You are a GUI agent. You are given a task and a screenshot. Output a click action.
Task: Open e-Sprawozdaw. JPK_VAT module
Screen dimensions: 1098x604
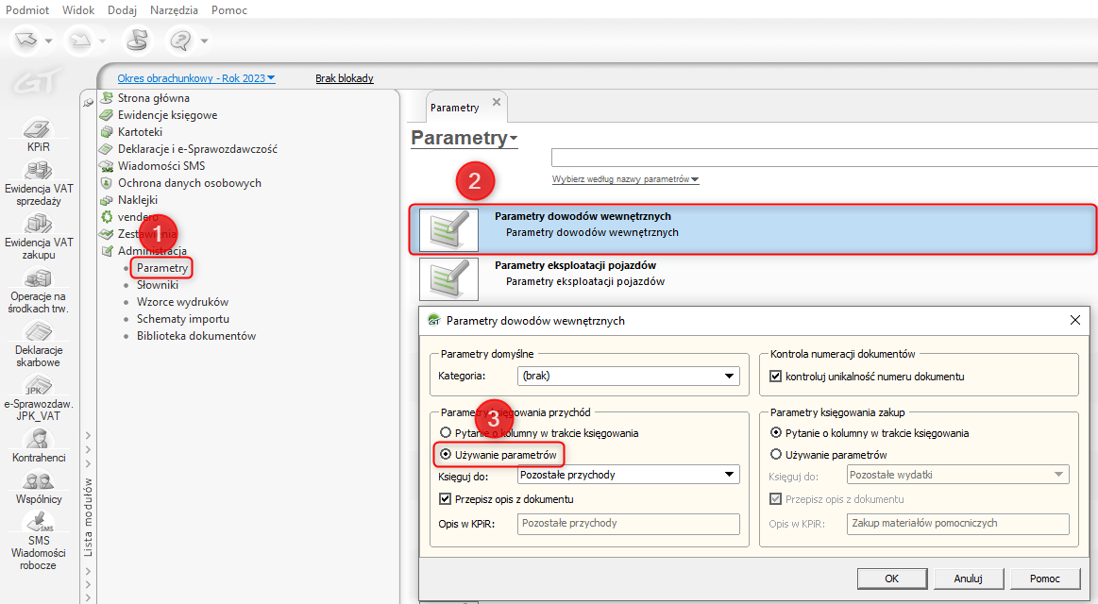(38, 386)
